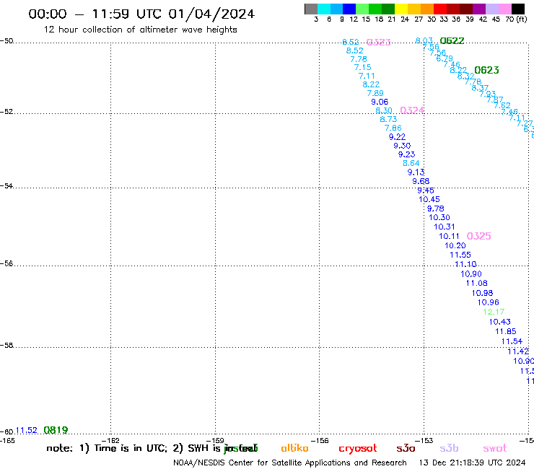Select the longitude axis label -156

(320, 441)
